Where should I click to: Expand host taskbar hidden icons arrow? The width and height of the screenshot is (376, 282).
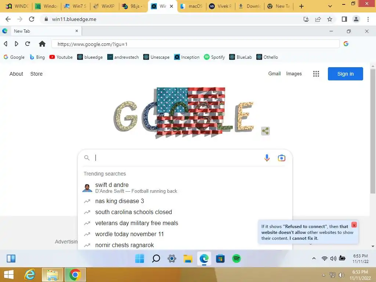[x=323, y=275]
